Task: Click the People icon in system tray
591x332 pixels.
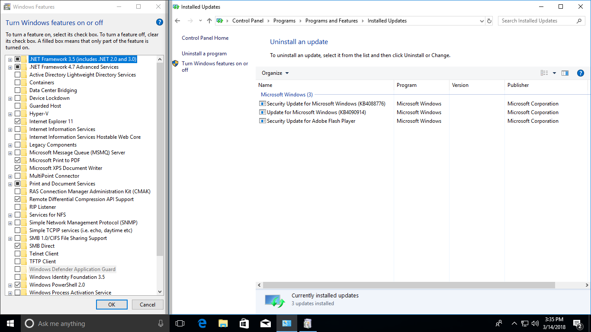Action: 499,323
